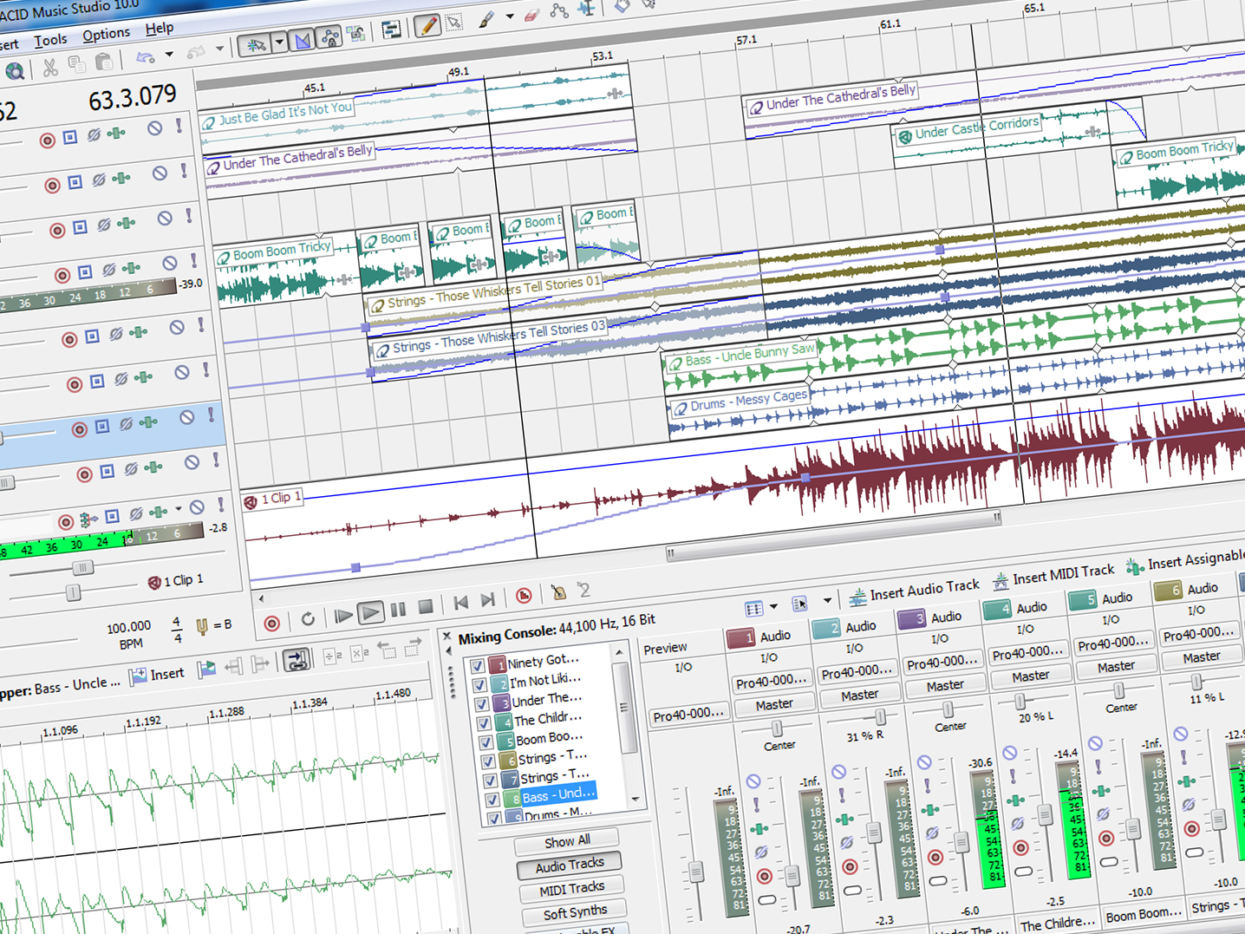The width and height of the screenshot is (1245, 934).
Task: Open Audio 1 Pro40-000… device dropdown
Action: [771, 682]
